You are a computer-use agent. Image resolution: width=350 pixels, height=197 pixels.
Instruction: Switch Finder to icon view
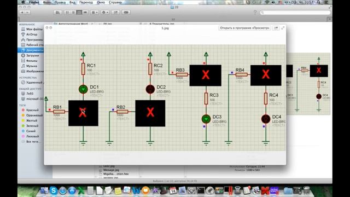pos(67,13)
